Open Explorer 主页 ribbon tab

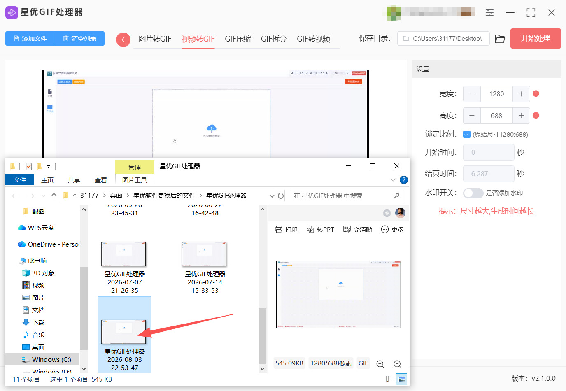(47, 180)
